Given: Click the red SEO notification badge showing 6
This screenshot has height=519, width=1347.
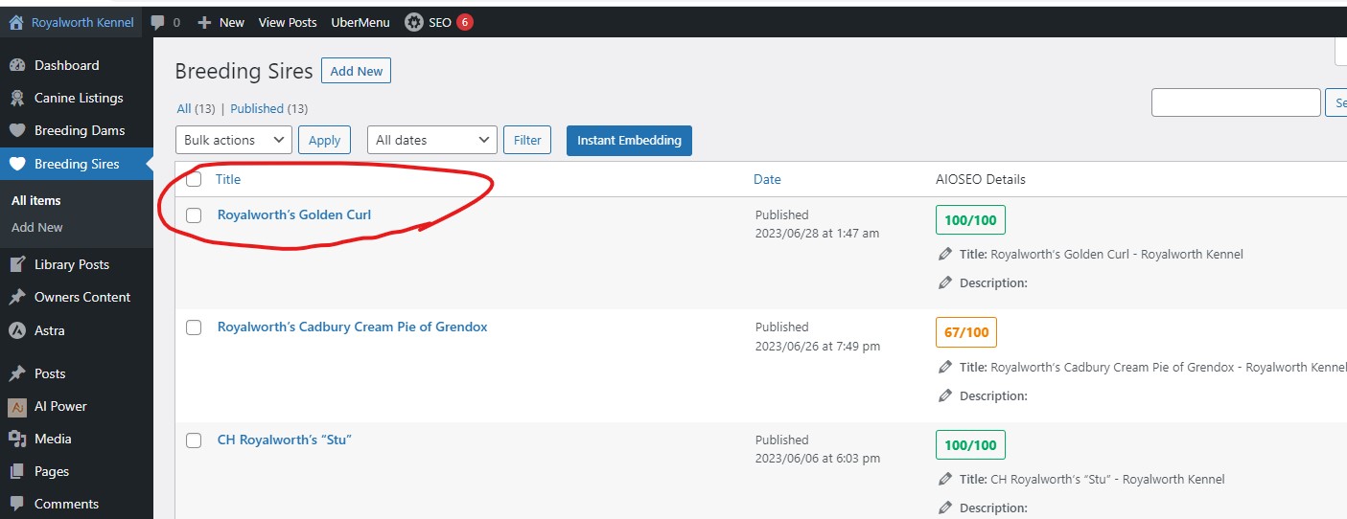Looking at the screenshot, I should click(465, 22).
